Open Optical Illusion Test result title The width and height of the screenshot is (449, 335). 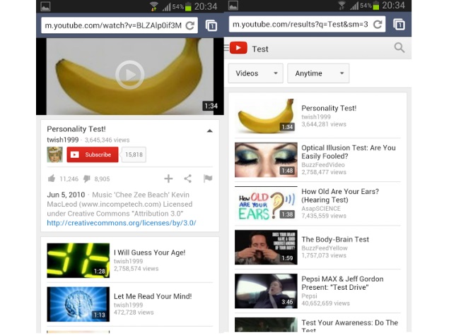point(349,152)
